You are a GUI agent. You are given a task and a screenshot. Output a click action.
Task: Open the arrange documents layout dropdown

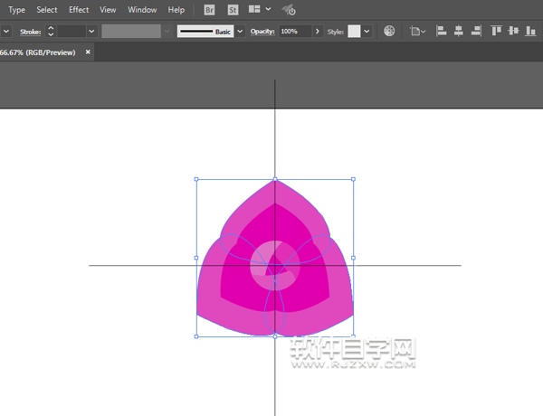[x=260, y=10]
